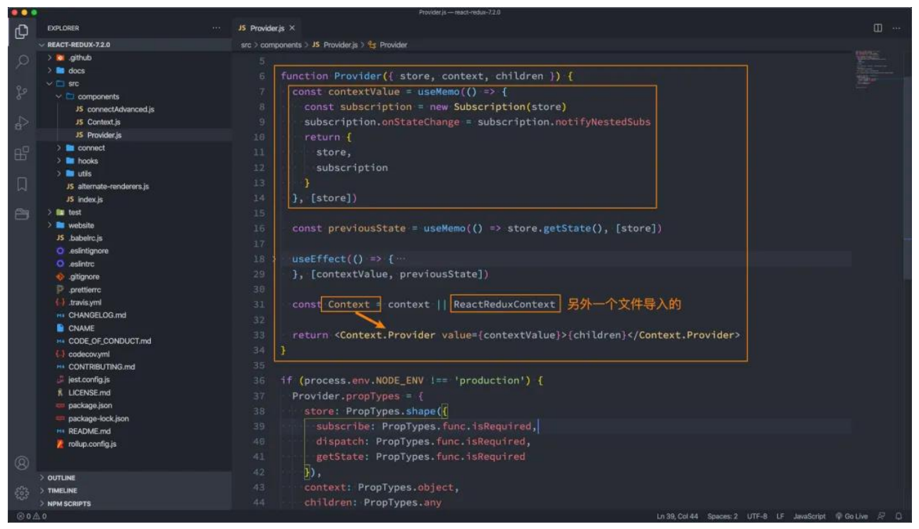Open the Accounts menu icon
Screen dimensions: 919x529
click(22, 463)
